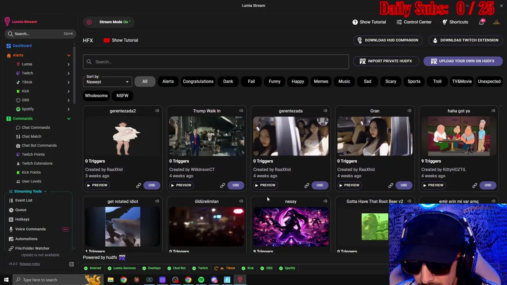
Task: Preview the gerentezada2 effect
Action: 97,185
